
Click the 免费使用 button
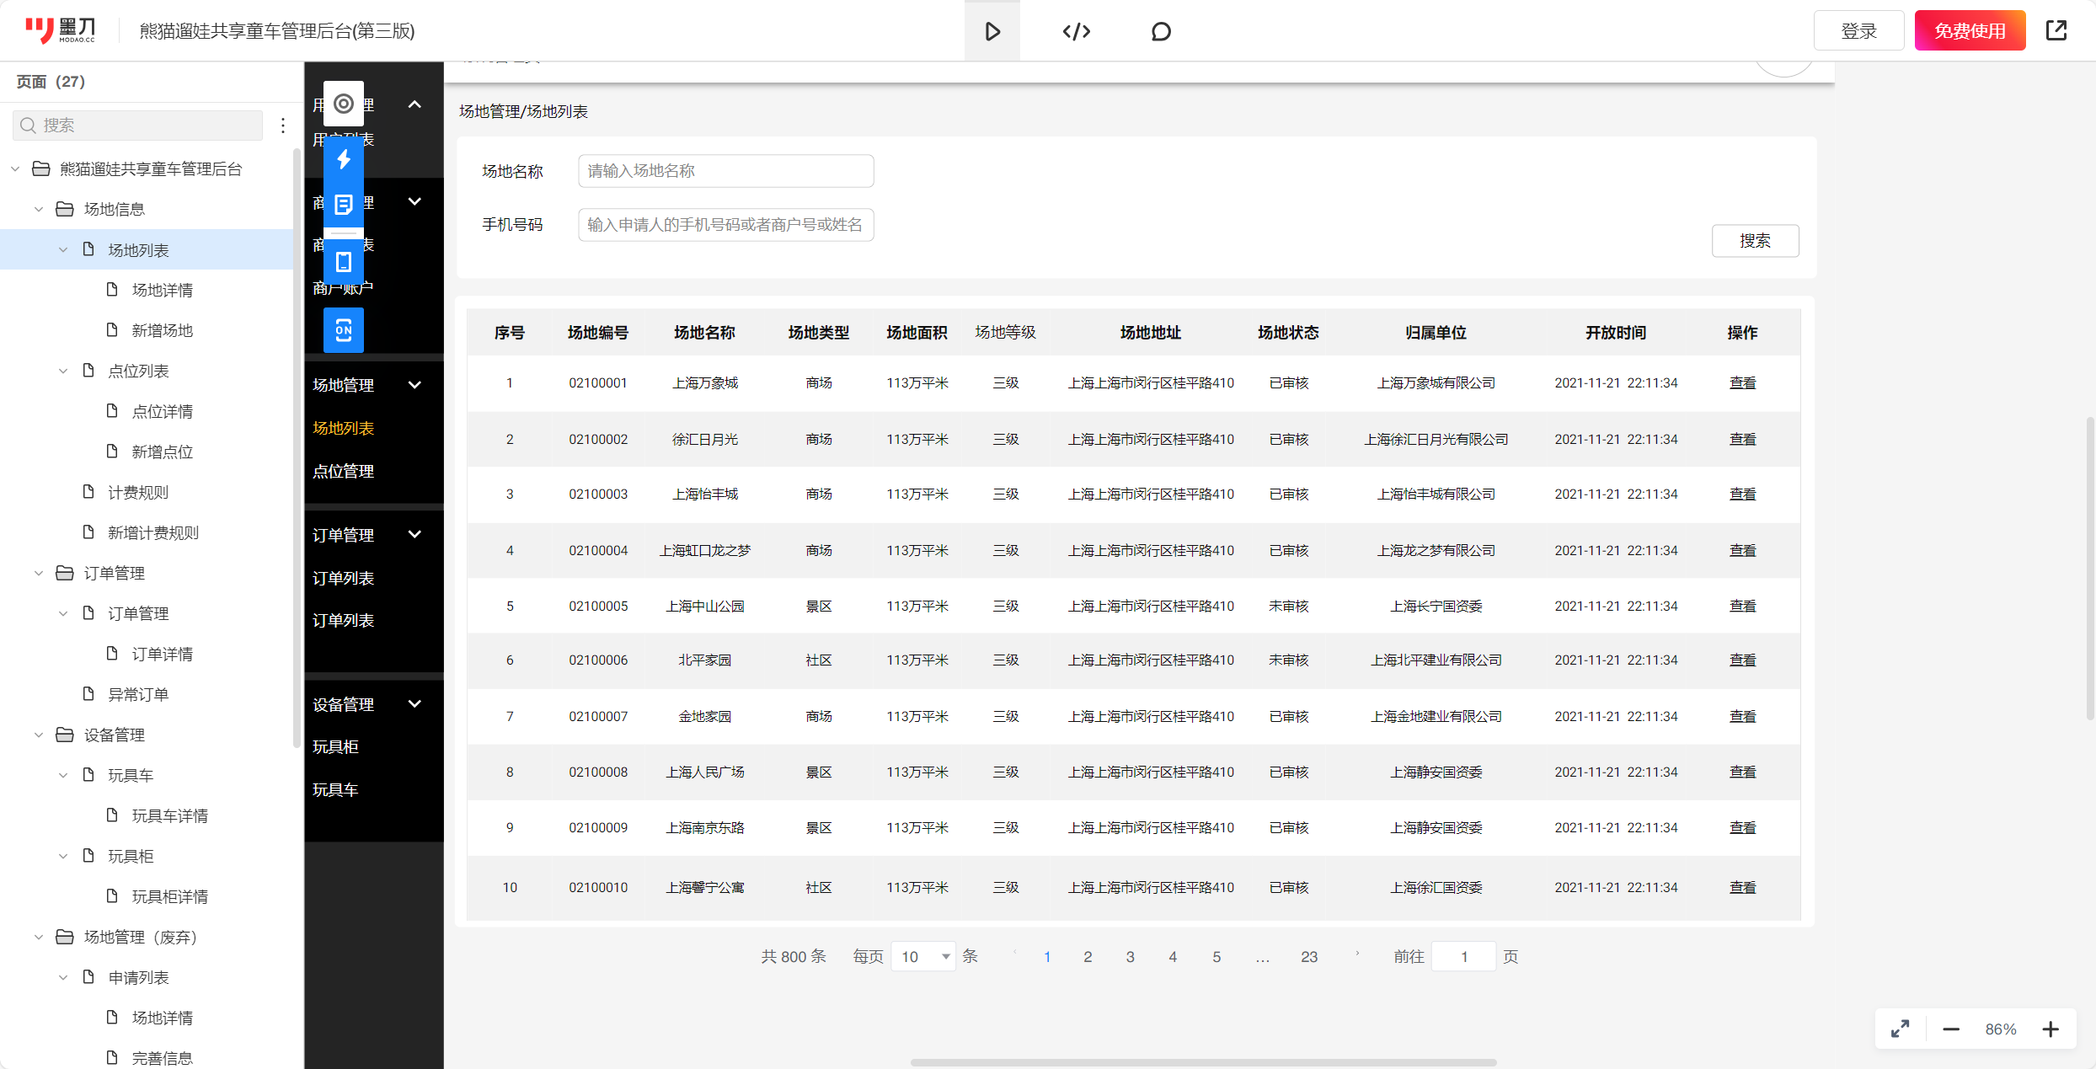coord(1970,31)
